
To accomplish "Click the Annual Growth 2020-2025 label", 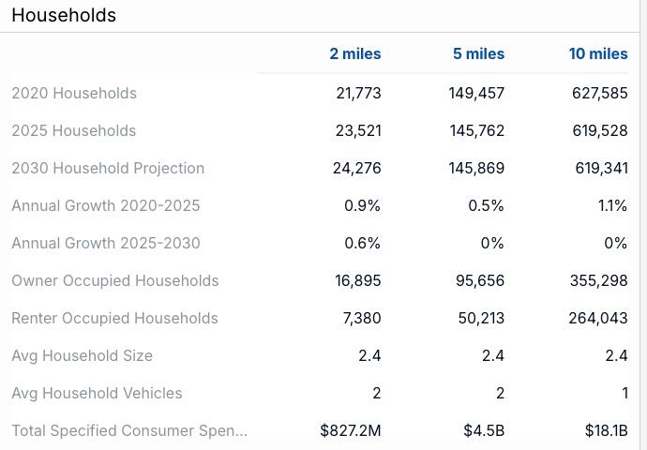I will pyautogui.click(x=106, y=206).
